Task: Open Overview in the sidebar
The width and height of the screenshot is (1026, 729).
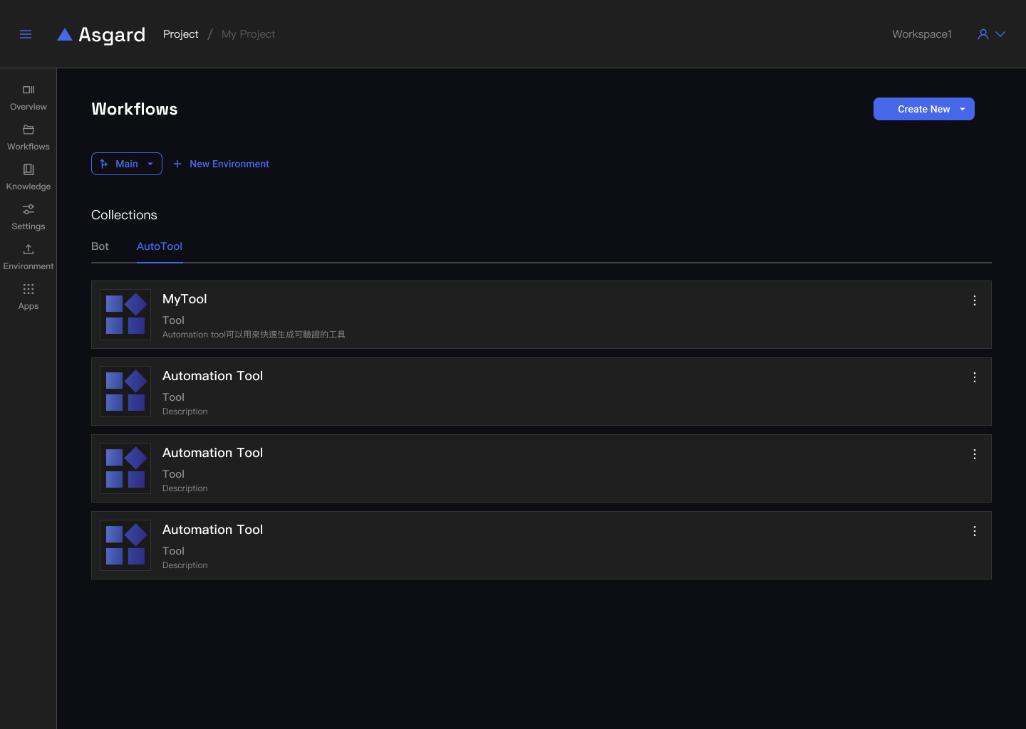Action: coord(28,98)
